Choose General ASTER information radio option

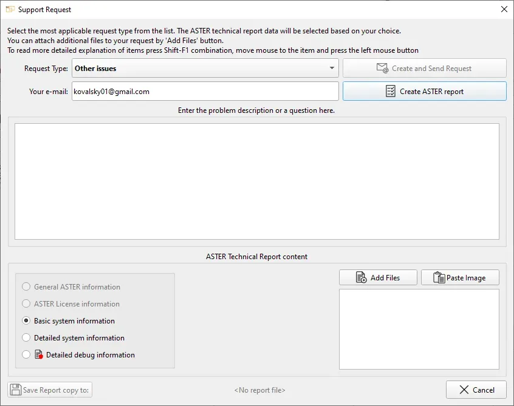coord(26,287)
